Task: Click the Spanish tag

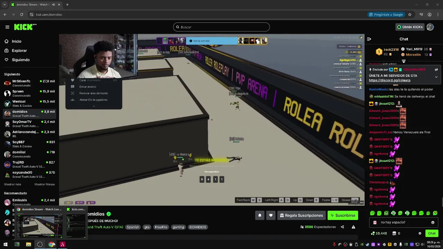Action: tap(133, 227)
